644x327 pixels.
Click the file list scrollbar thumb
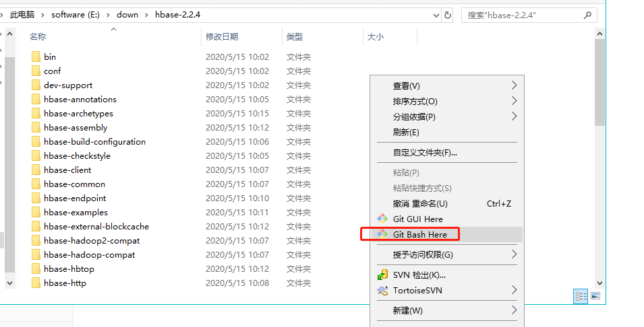599,82
